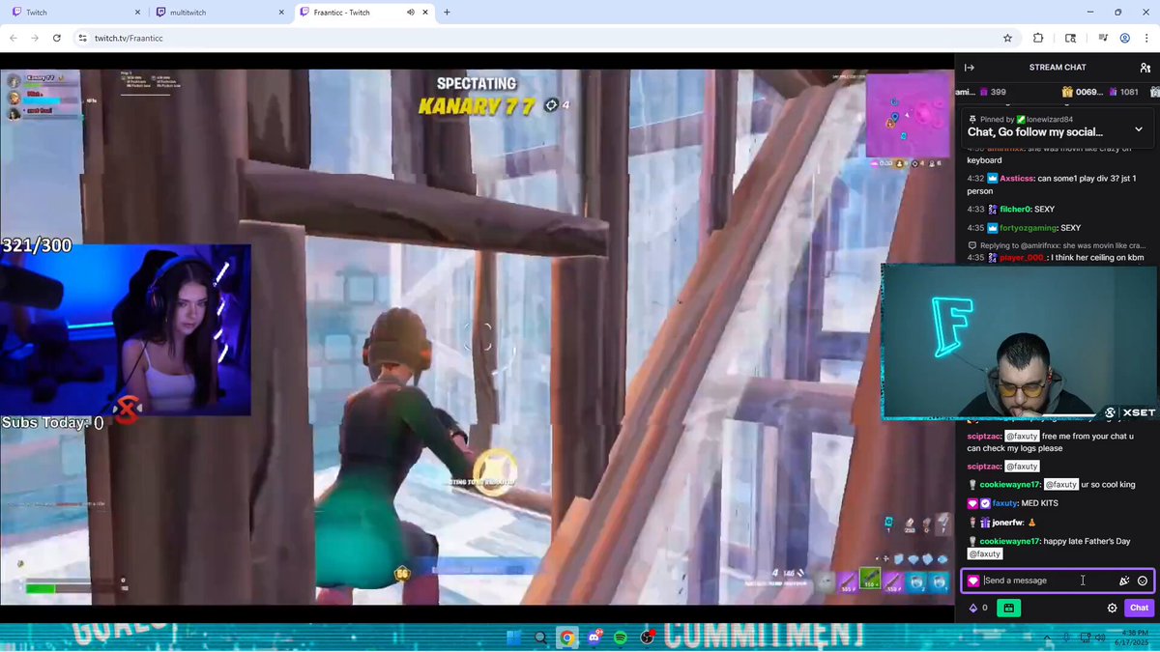
Task: Click username player_000_ in chat
Action: [1023, 258]
